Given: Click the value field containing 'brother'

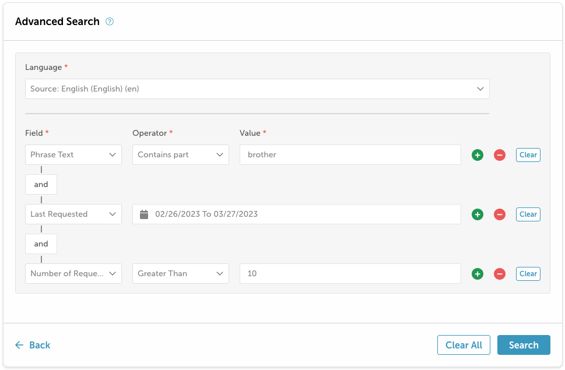Looking at the screenshot, I should coord(350,155).
